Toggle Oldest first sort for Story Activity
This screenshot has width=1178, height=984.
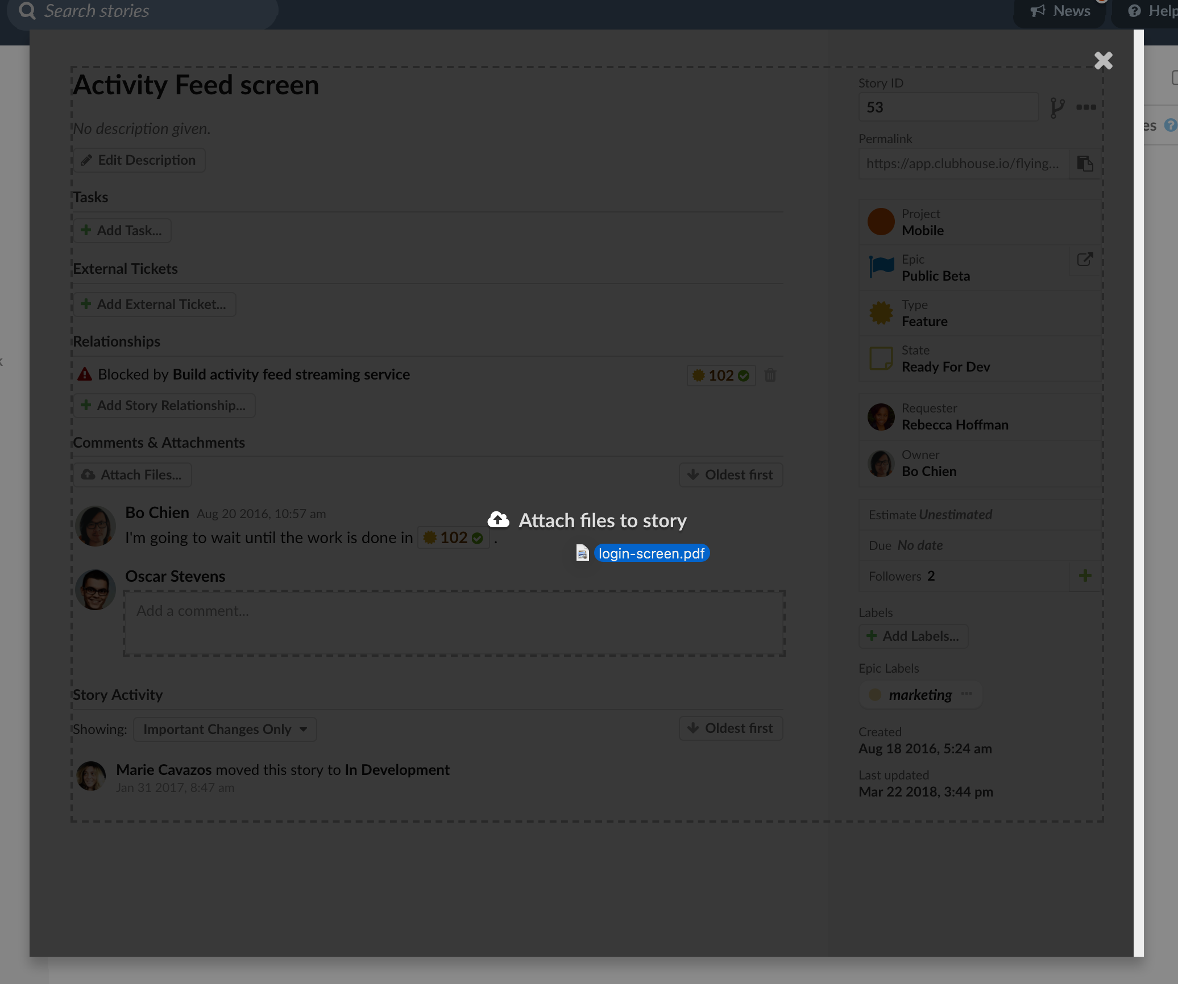click(731, 728)
